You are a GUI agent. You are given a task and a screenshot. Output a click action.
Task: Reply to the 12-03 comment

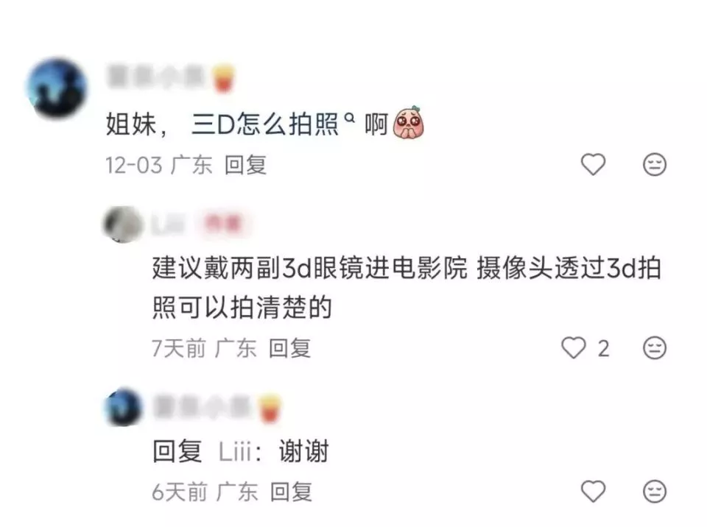point(246,165)
